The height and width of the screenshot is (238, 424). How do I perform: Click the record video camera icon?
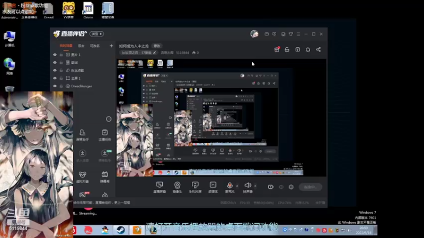point(271,187)
